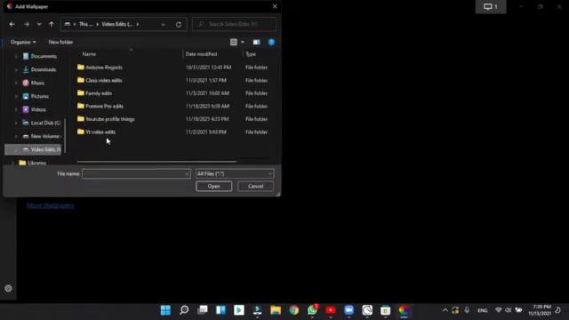The width and height of the screenshot is (569, 320).
Task: Open the More Wallpapers link
Action: point(51,205)
